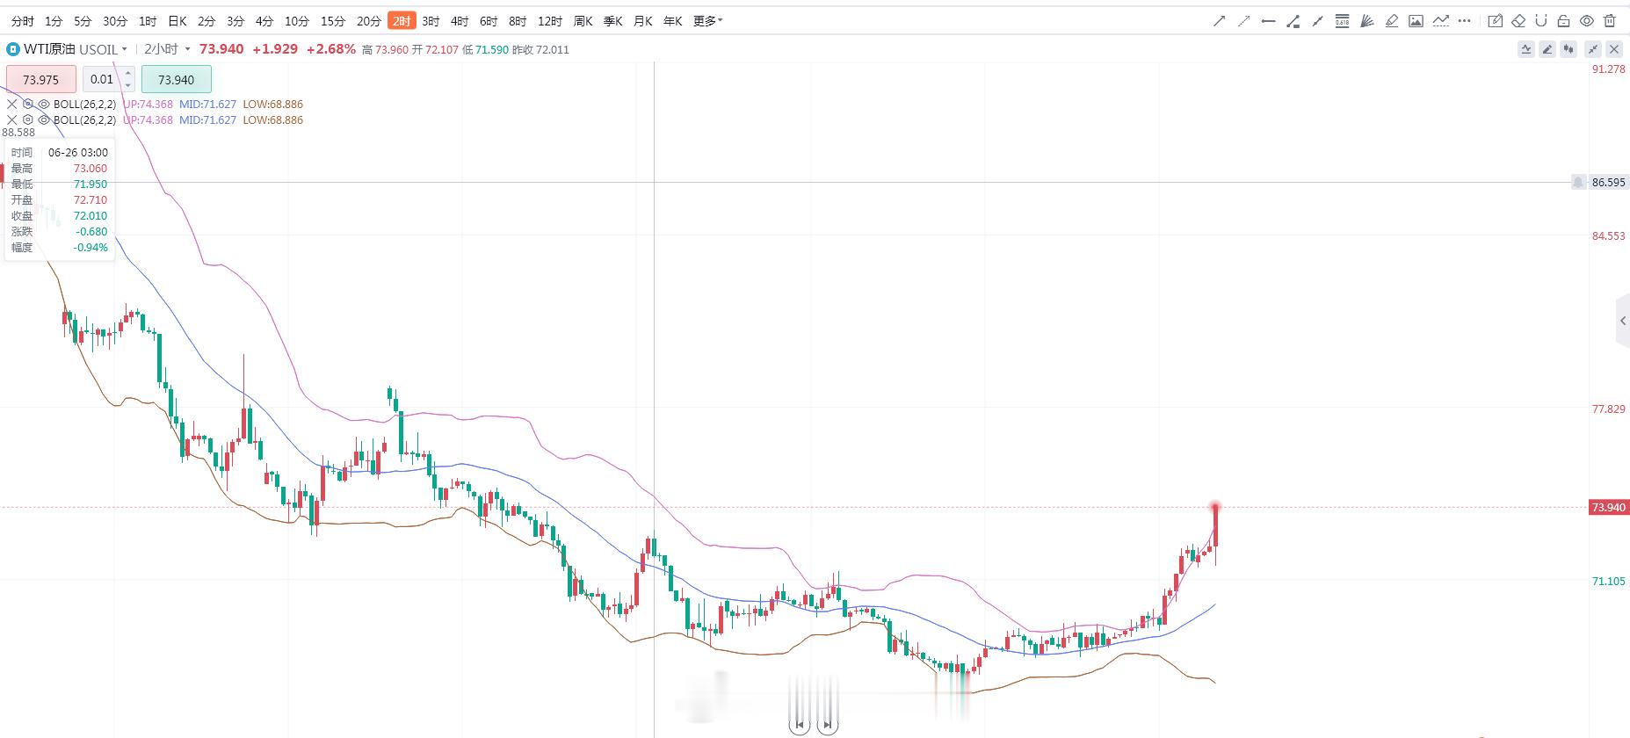Open settings for the lower BOLL indicator
The height and width of the screenshot is (738, 1630).
click(x=28, y=119)
